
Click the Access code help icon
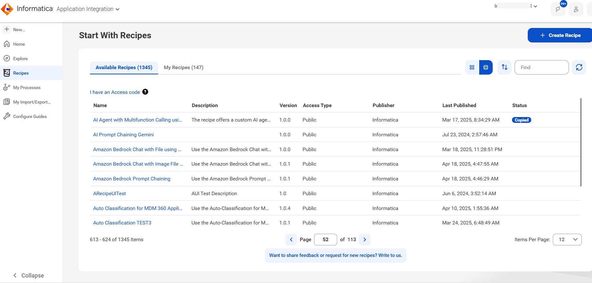(x=145, y=92)
